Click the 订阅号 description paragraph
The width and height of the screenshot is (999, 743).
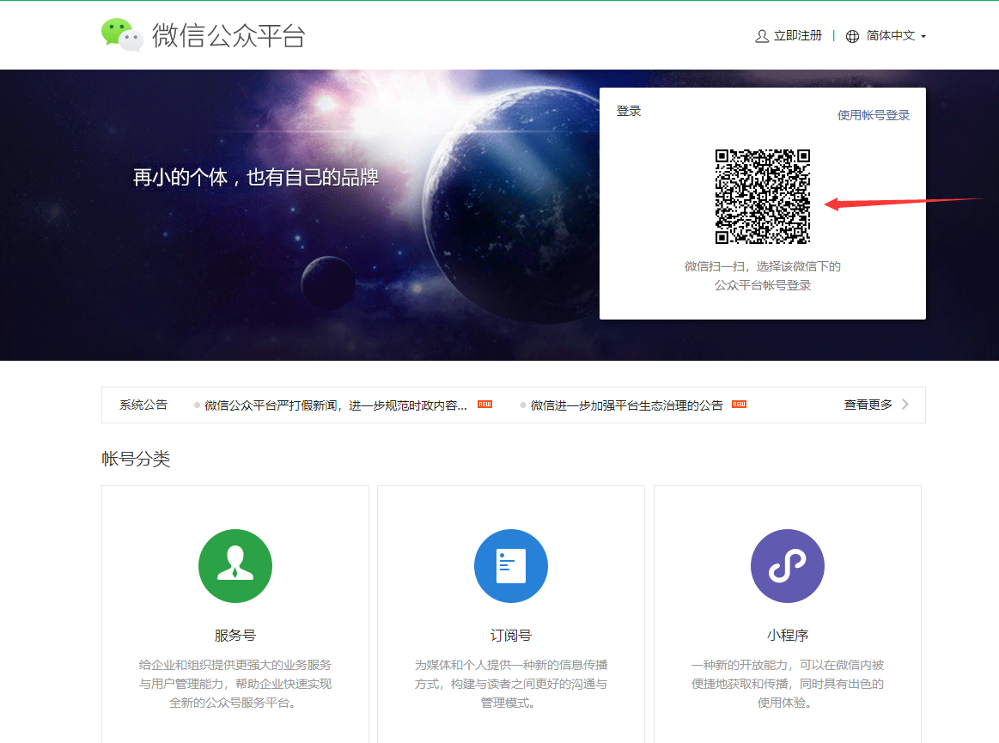[511, 684]
